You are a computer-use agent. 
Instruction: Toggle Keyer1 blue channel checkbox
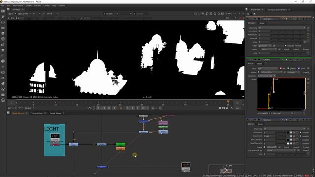299,68
